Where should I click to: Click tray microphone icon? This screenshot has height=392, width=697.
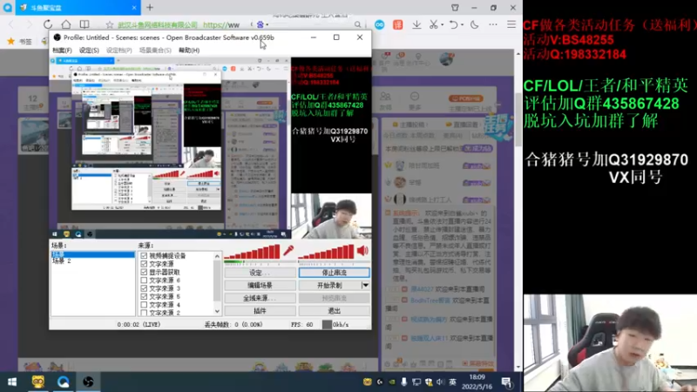(x=403, y=382)
